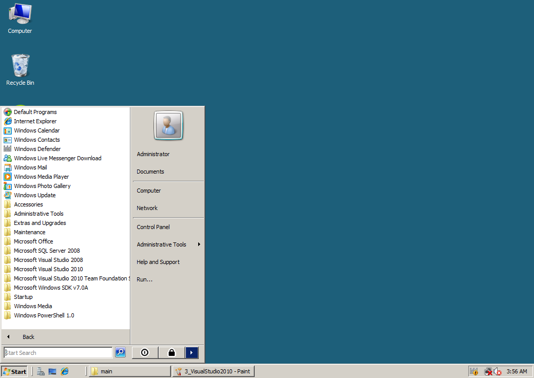This screenshot has height=378, width=534.
Task: Open the Recycle Bin desktop icon
Action: pos(20,70)
